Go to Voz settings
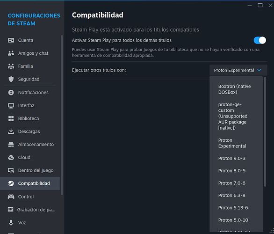 coord(30,222)
